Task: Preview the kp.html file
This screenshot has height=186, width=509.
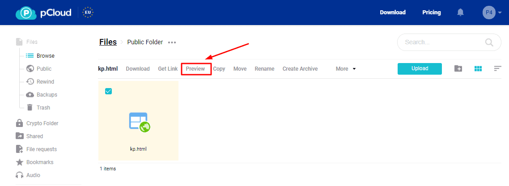Action: tap(195, 69)
